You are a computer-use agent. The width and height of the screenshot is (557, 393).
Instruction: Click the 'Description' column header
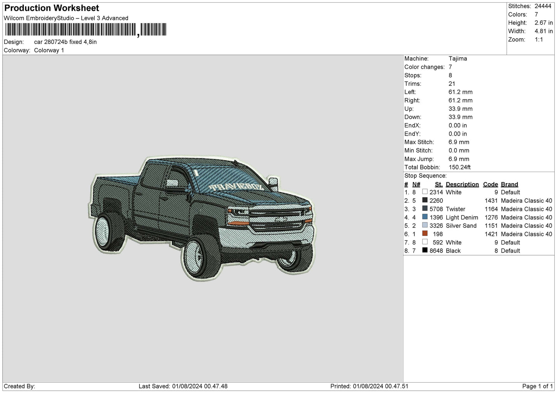462,184
